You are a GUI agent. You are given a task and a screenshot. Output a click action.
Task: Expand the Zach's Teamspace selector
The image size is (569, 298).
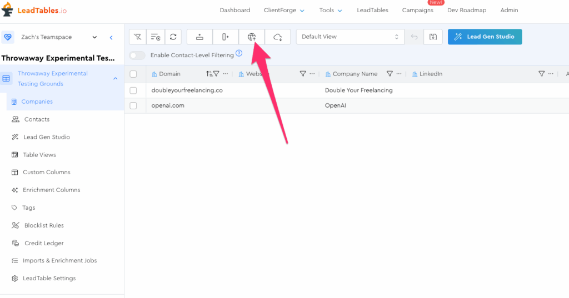pyautogui.click(x=94, y=37)
